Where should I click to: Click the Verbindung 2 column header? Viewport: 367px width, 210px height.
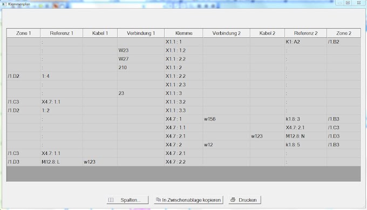tap(226, 33)
